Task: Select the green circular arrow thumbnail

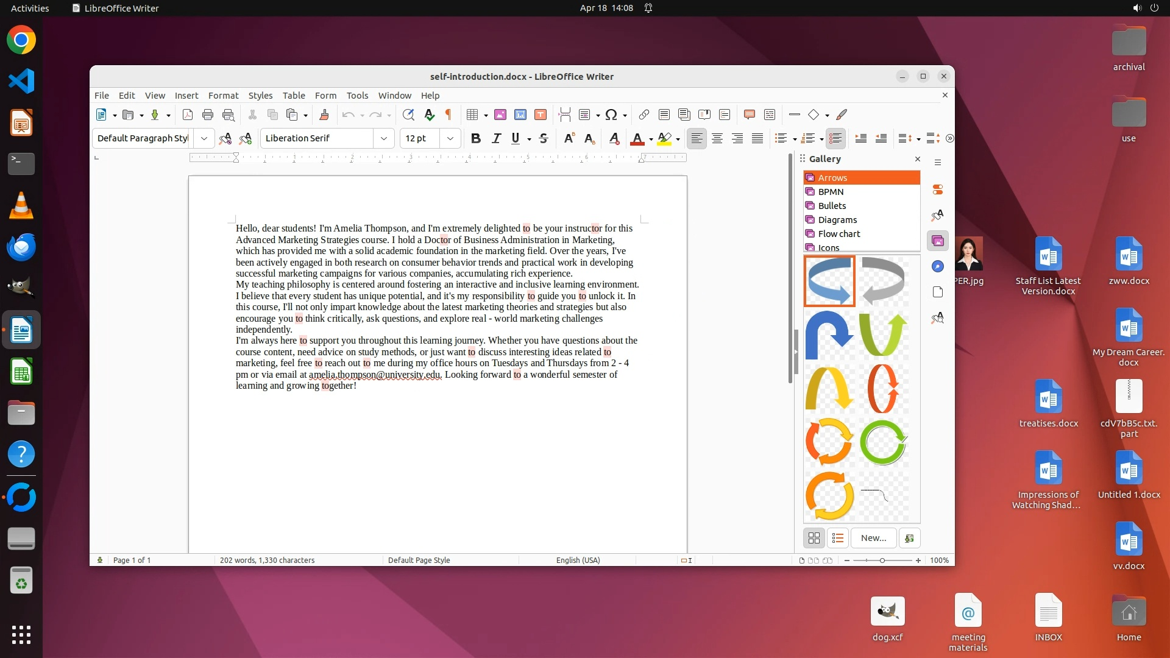Action: point(883,443)
